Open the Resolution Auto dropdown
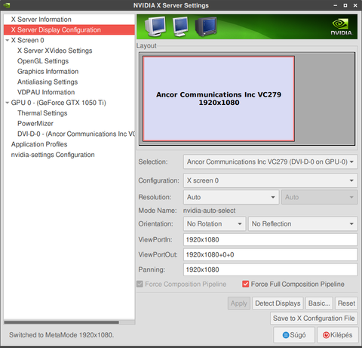Viewport: 362px width, 348px height. click(232, 197)
